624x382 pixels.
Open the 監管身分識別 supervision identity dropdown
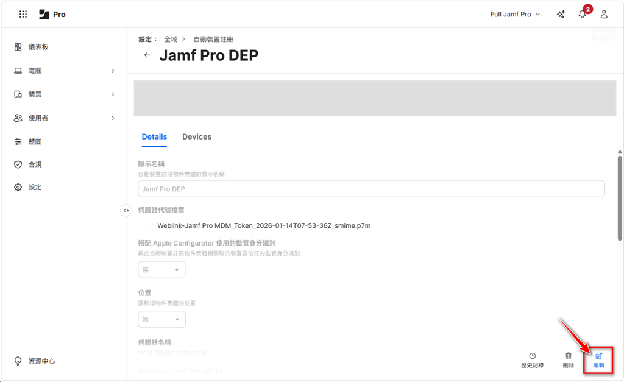161,269
